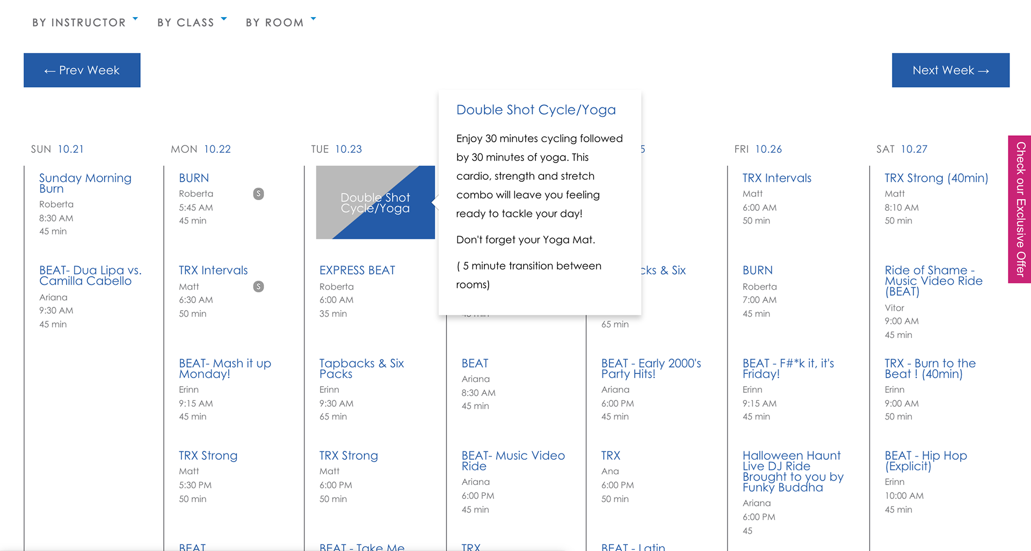Select the EXPRESS BEAT class on Tuesday
This screenshot has height=551, width=1031.
357,270
